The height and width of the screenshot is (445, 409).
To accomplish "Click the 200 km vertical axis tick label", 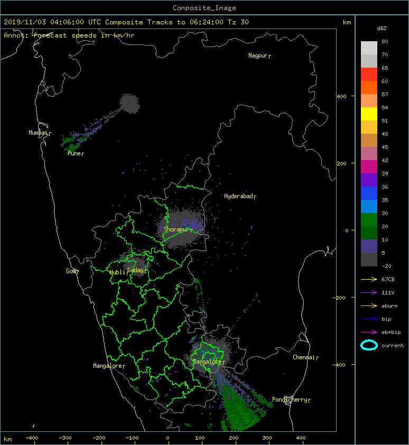I will pos(342,163).
